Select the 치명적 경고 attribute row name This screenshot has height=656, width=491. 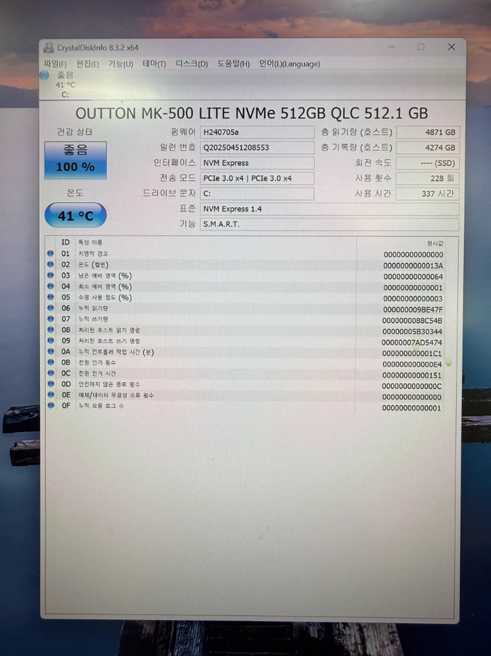pos(93,254)
